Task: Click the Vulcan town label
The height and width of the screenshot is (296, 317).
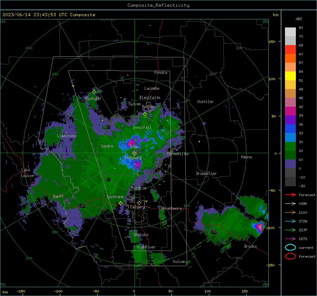Action: pos(179,262)
